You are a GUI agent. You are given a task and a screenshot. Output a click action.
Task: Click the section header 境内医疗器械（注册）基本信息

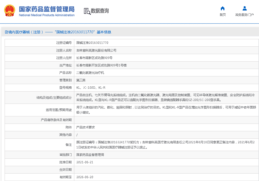click(x=58, y=32)
